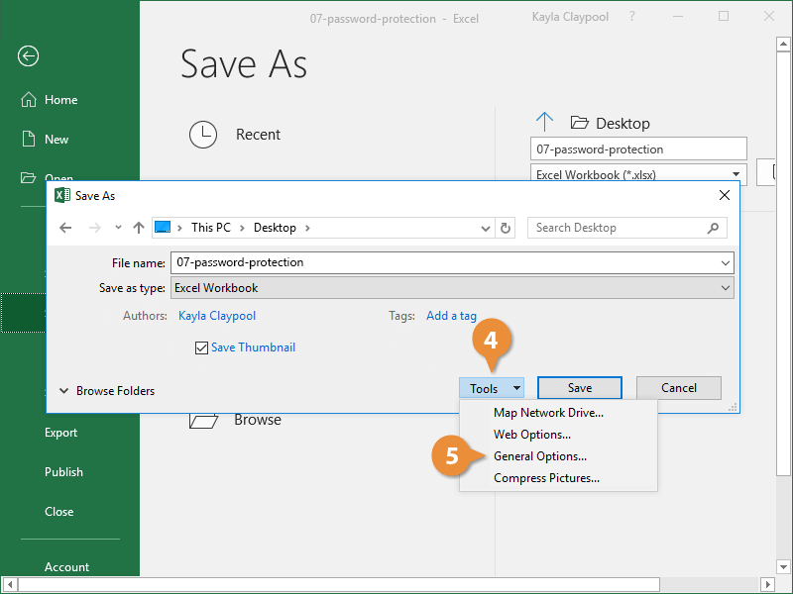Image resolution: width=793 pixels, height=594 pixels.
Task: Select Publish in the Backstage sidebar
Action: click(x=63, y=472)
